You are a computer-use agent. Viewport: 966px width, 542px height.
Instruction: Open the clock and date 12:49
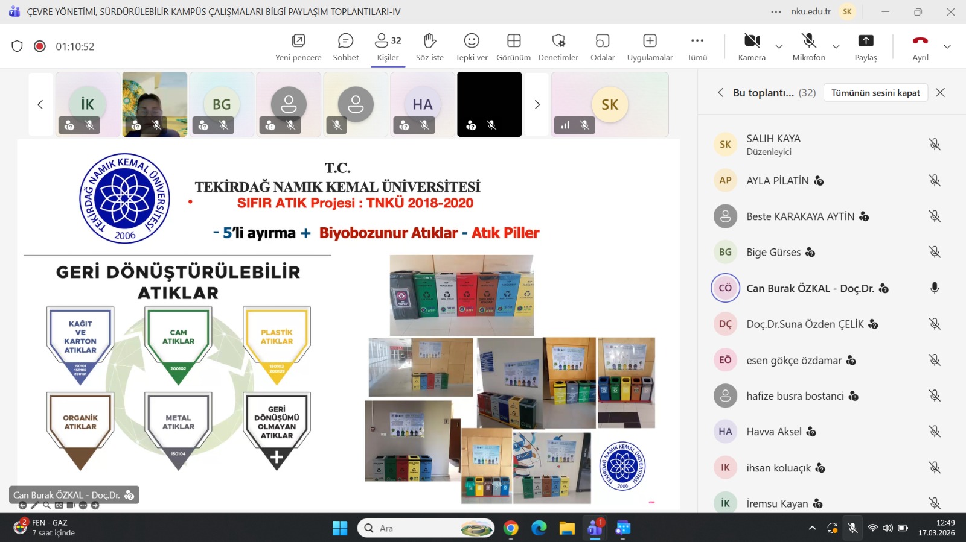coord(937,528)
